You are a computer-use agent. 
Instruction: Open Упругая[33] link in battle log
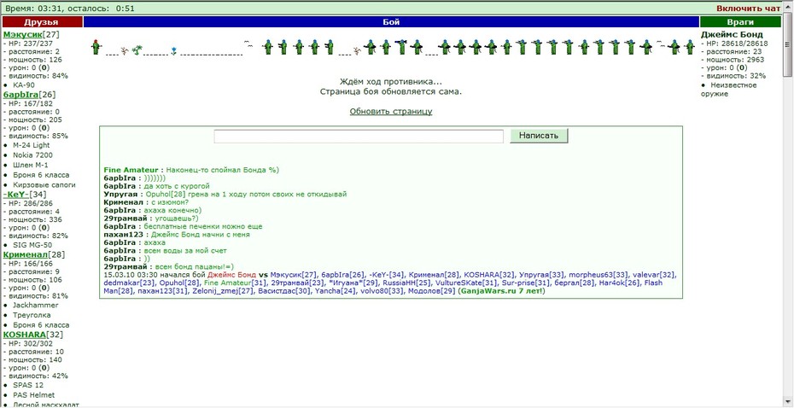coord(542,275)
